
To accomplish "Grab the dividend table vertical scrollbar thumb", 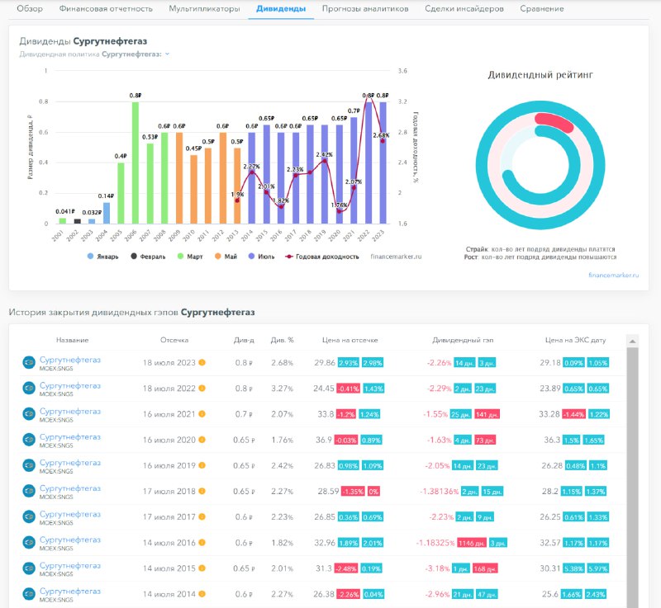I will point(632,478).
